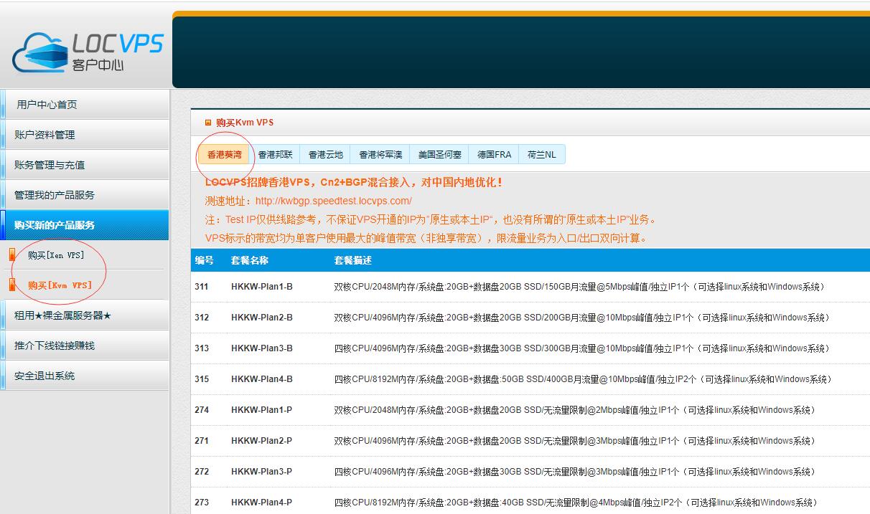Open 租用★裸金属服务器★ in the sidebar

pyautogui.click(x=85, y=315)
